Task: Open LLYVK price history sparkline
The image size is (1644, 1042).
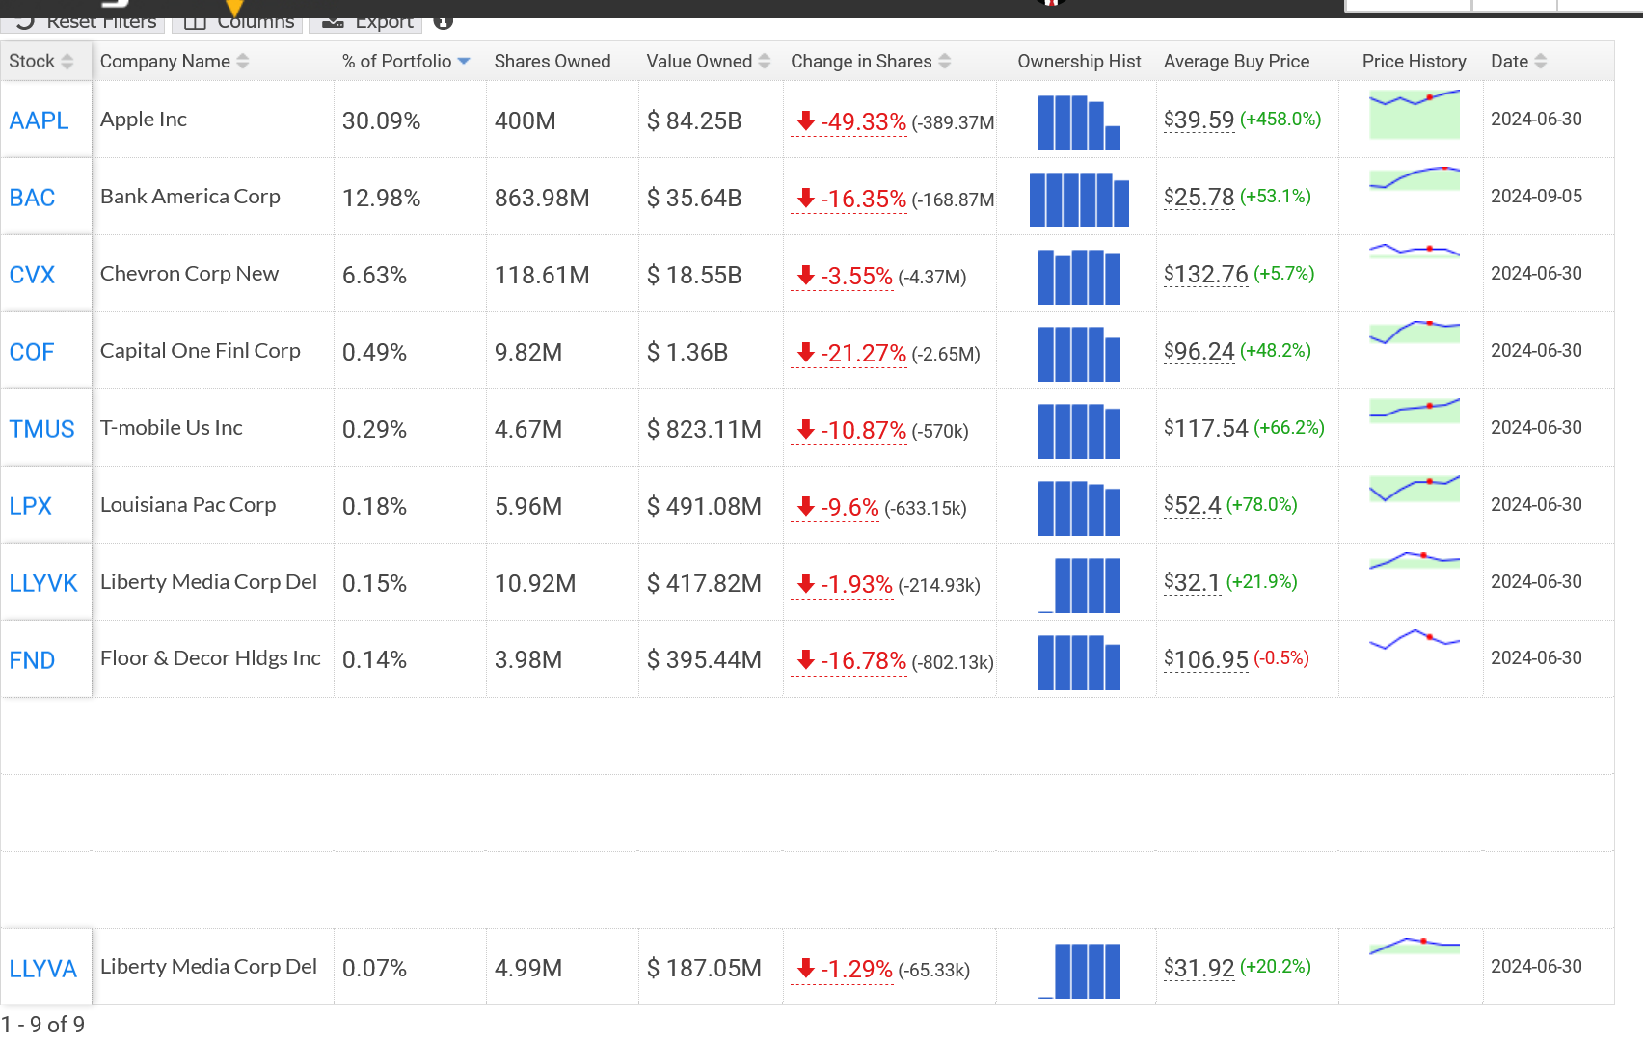Action: [x=1415, y=560]
